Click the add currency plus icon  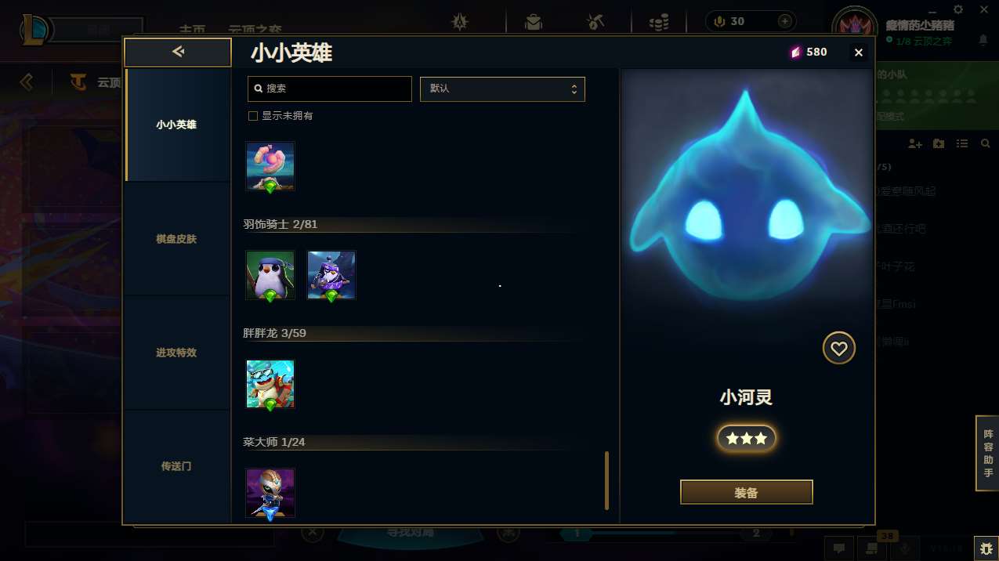click(784, 21)
